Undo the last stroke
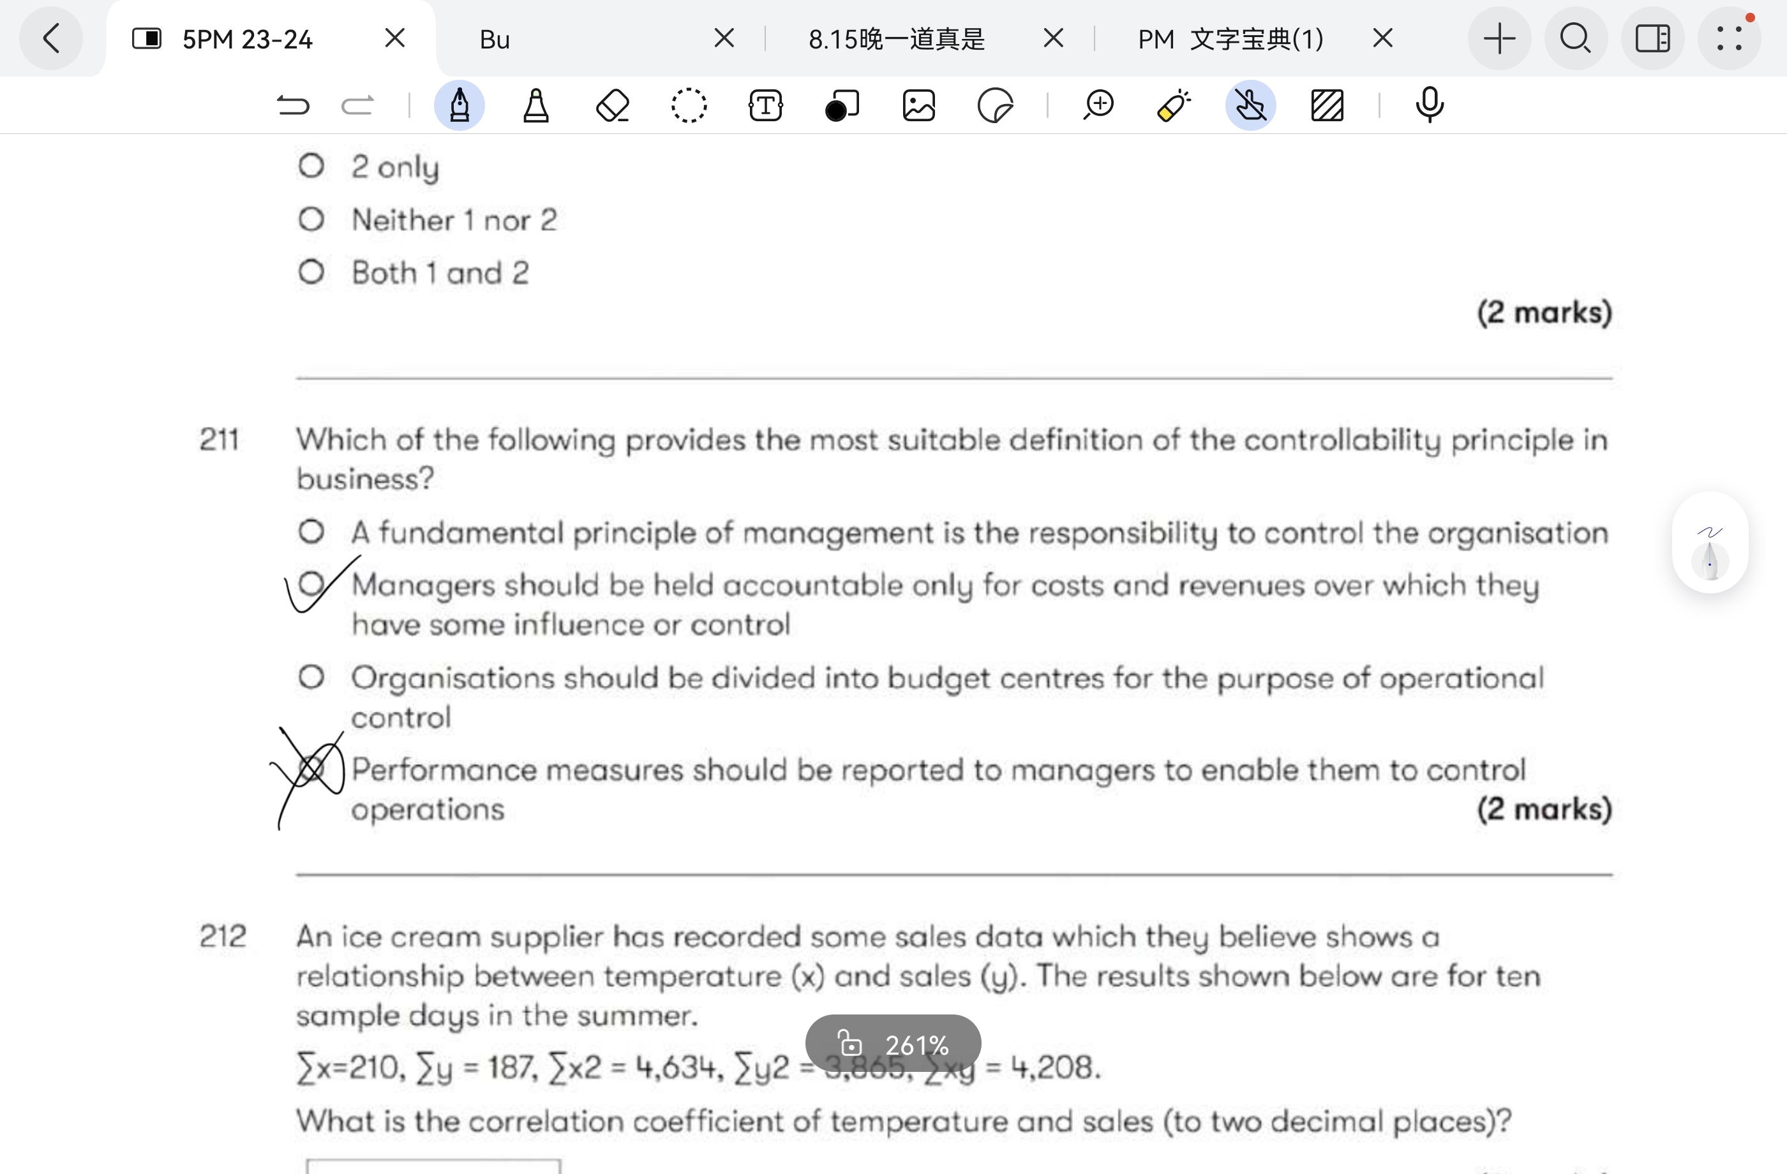Screen dimensions: 1787x1174 point(293,105)
